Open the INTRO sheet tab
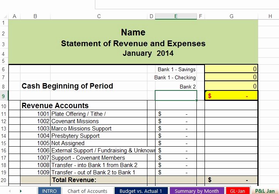 (x=49, y=191)
